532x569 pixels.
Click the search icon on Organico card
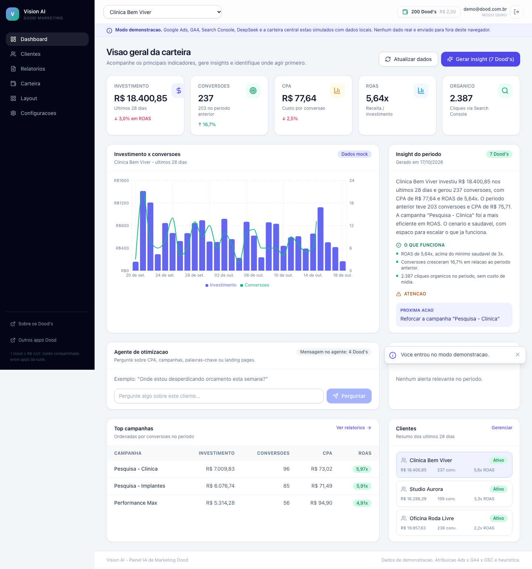point(505,91)
